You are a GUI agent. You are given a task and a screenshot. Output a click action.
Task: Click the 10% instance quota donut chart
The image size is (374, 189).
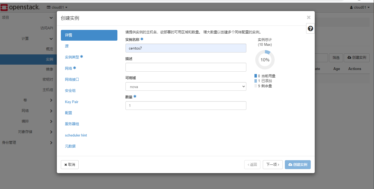(x=265, y=60)
